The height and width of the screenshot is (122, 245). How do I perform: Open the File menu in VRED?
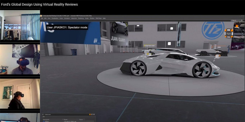[x=42, y=18]
